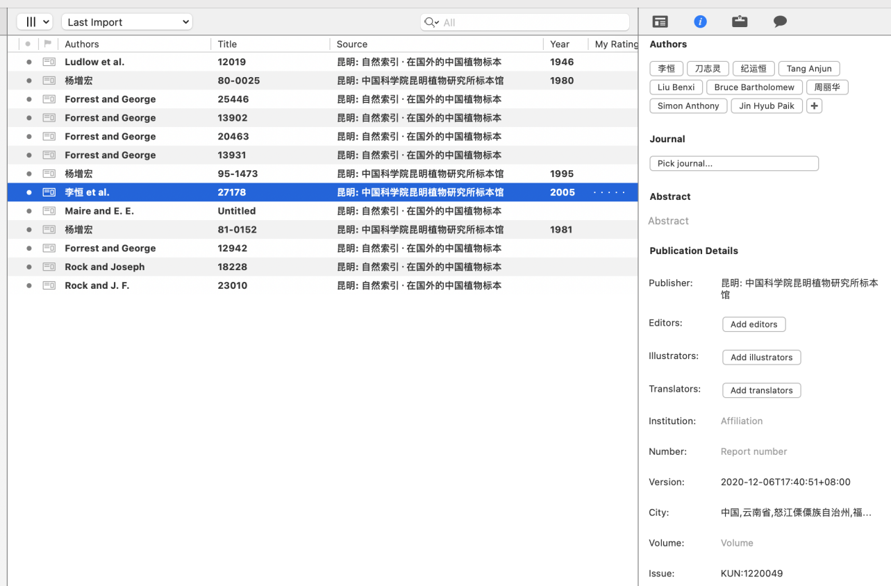Open the column layout view dropdown
891x586 pixels.
click(35, 22)
